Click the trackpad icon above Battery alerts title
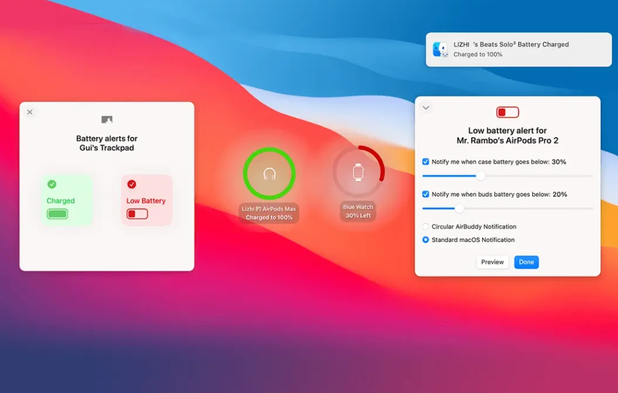Screen dimensions: 618x393 [107, 119]
